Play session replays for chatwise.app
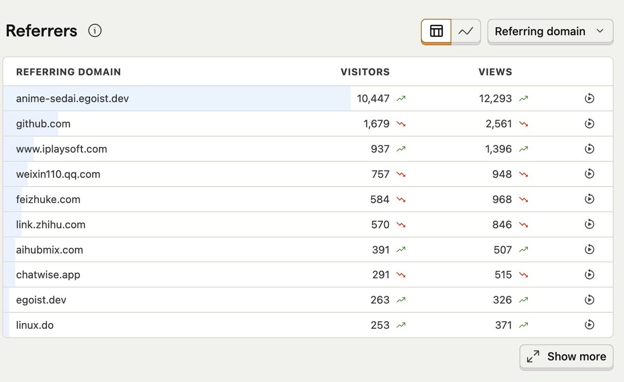This screenshot has width=624, height=382. pyautogui.click(x=589, y=274)
